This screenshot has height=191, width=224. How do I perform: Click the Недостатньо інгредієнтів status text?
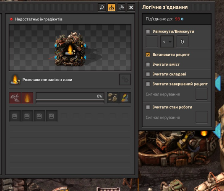tap(39, 19)
